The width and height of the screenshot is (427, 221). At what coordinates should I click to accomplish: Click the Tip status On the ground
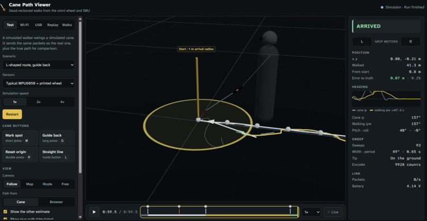tap(405, 158)
